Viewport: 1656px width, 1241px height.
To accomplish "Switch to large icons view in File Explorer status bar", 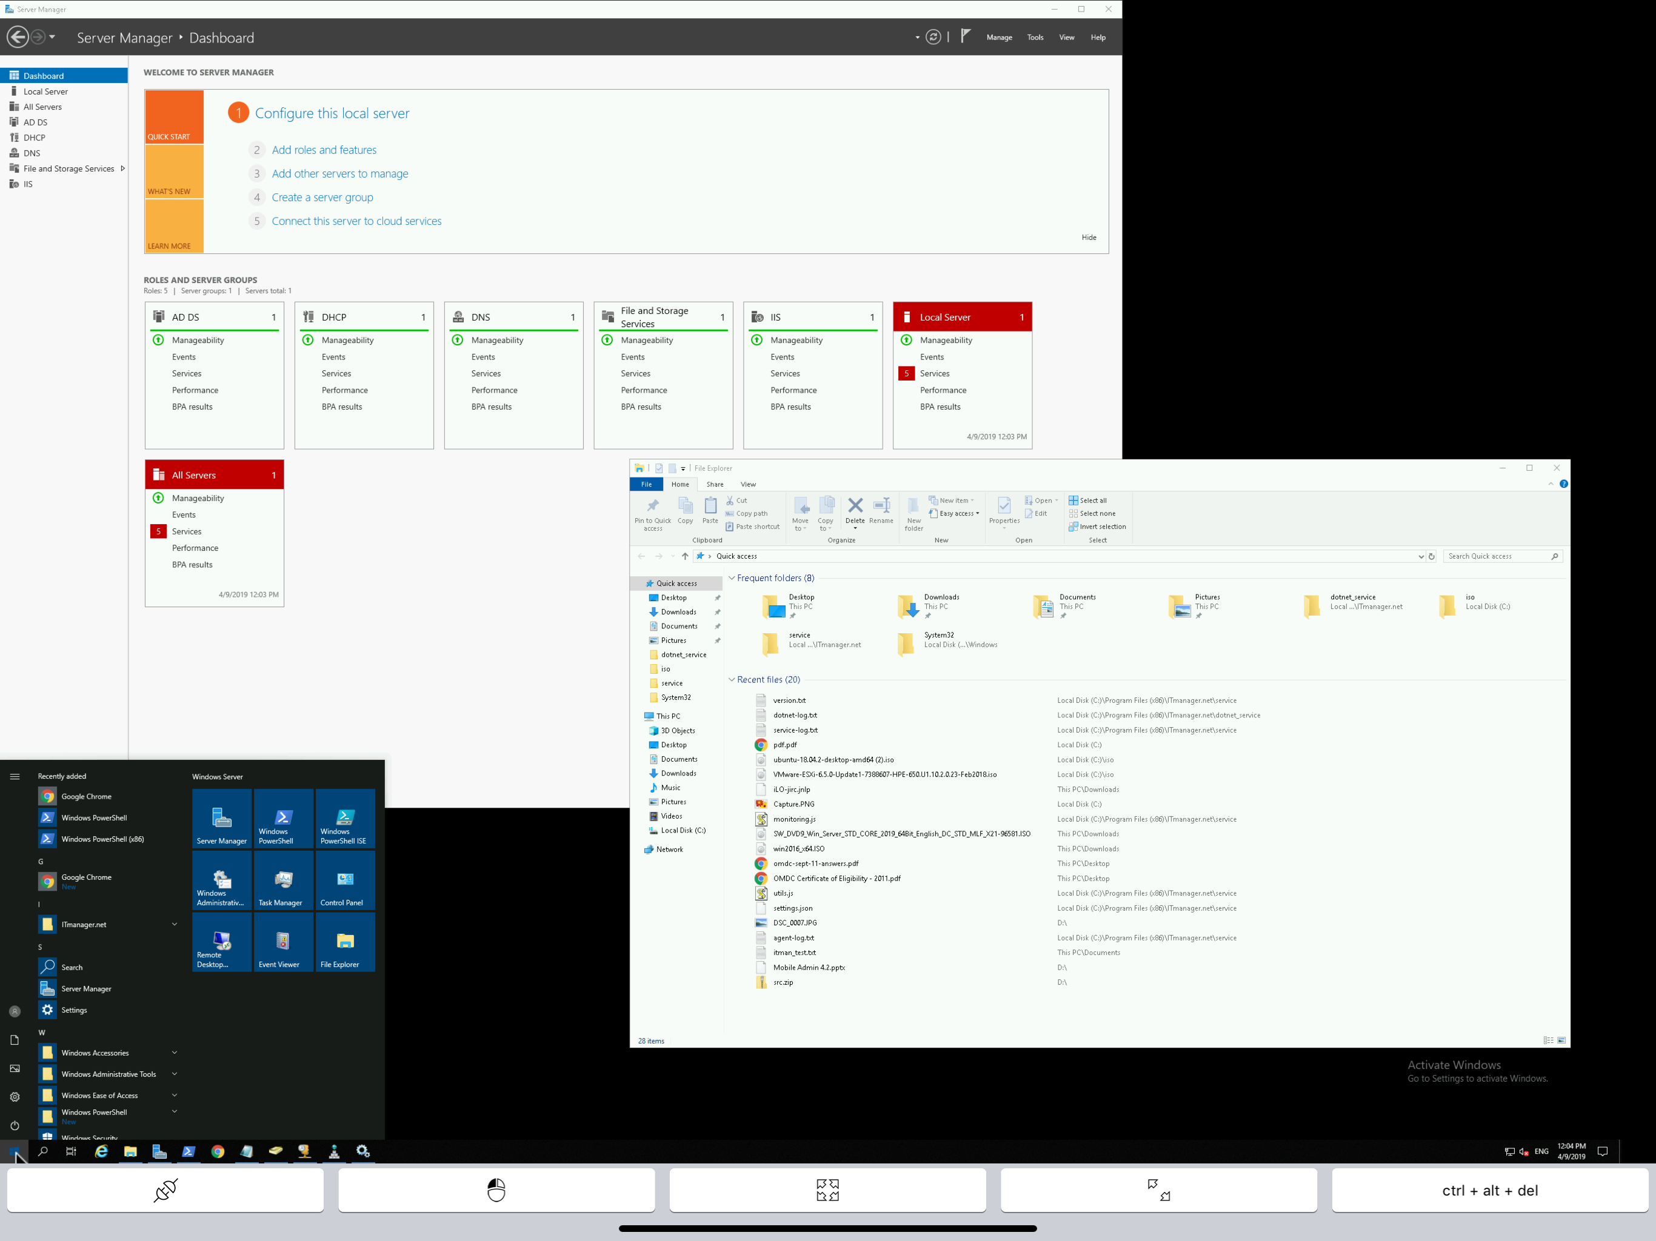I will tap(1561, 1040).
